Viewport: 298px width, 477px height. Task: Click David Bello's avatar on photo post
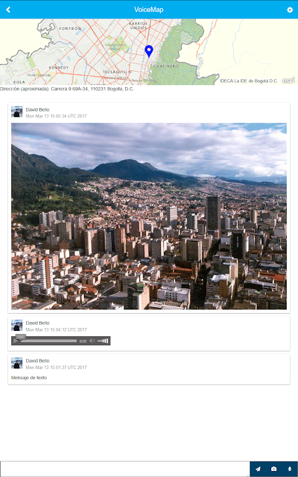click(x=17, y=111)
